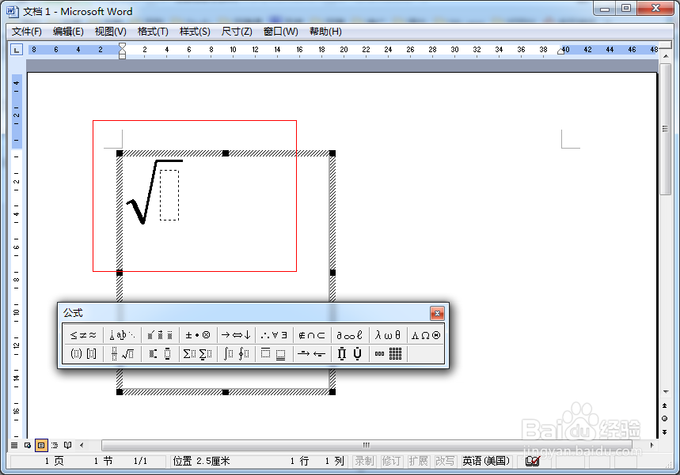Open the labeled arrow templates palette

tap(312, 354)
